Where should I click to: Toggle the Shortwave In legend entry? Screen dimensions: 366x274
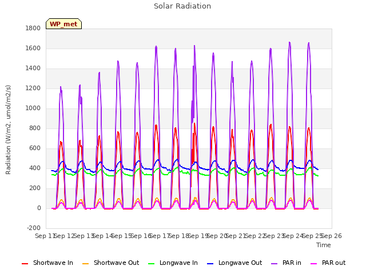(x=47, y=263)
